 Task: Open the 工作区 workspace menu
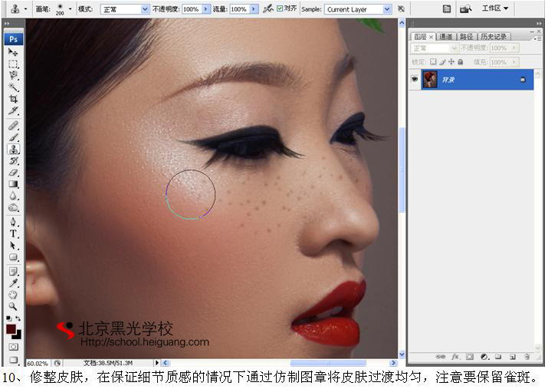[495, 8]
